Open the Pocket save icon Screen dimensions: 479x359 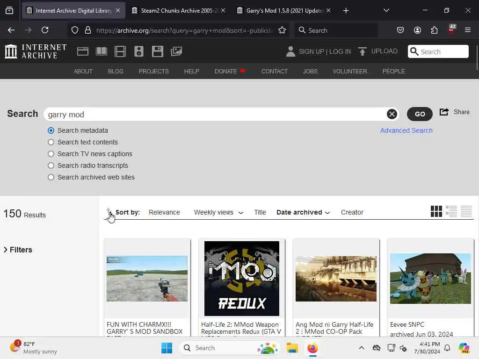pos(400,30)
